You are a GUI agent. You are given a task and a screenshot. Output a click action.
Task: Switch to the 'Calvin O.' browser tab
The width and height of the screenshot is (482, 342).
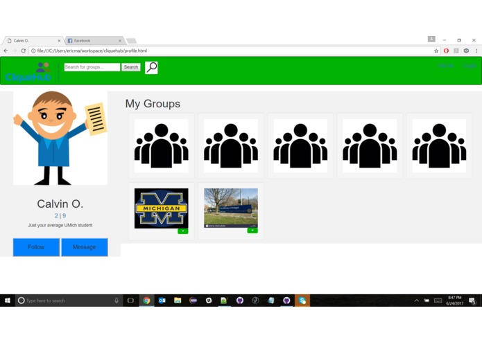[x=33, y=40]
